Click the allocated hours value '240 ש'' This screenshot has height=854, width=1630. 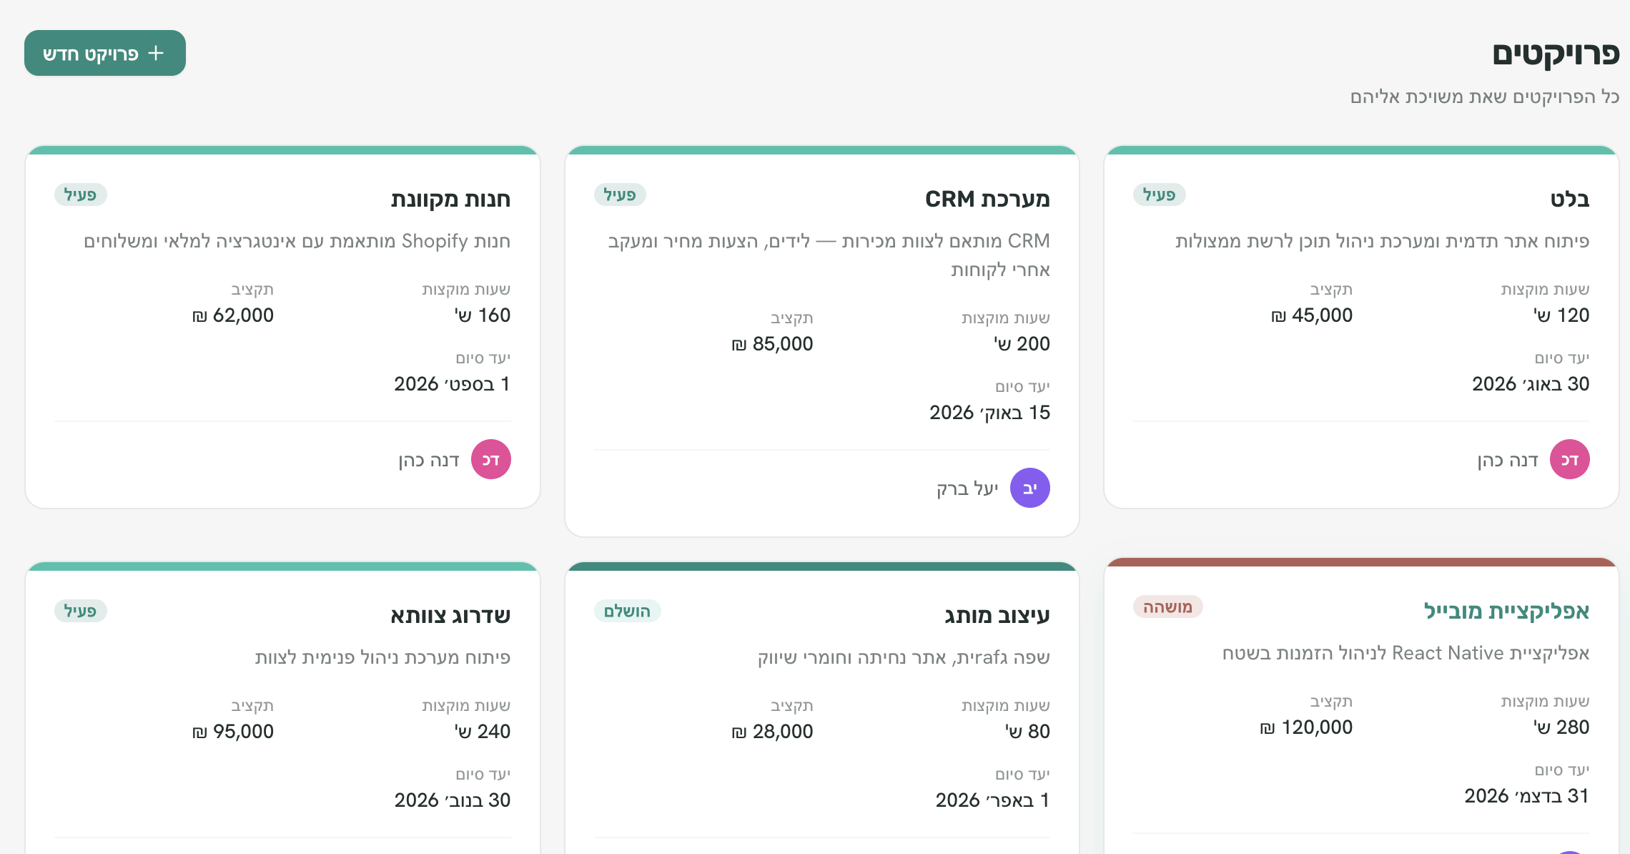pyautogui.click(x=483, y=732)
